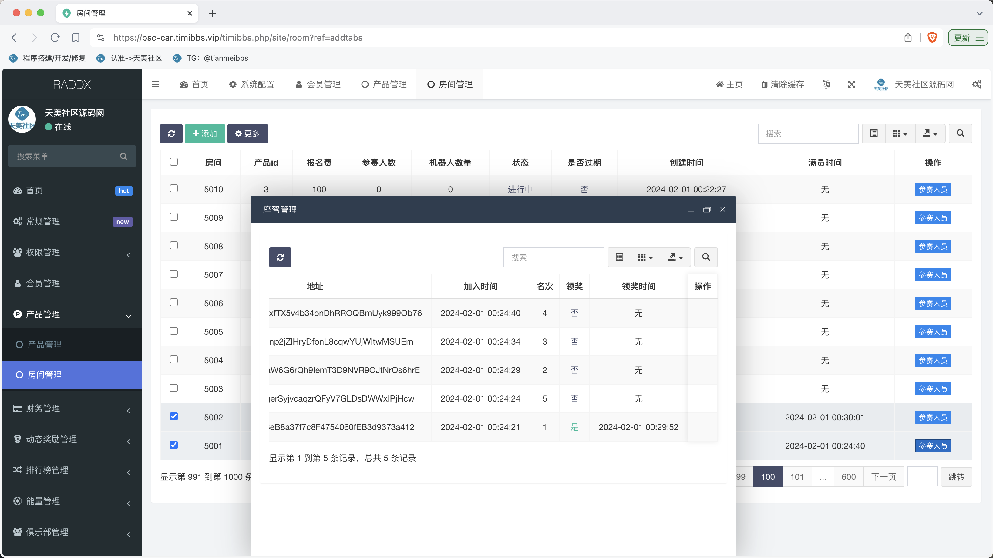Open the settings cogs icon at top right
Viewport: 993px width, 558px height.
coord(977,84)
